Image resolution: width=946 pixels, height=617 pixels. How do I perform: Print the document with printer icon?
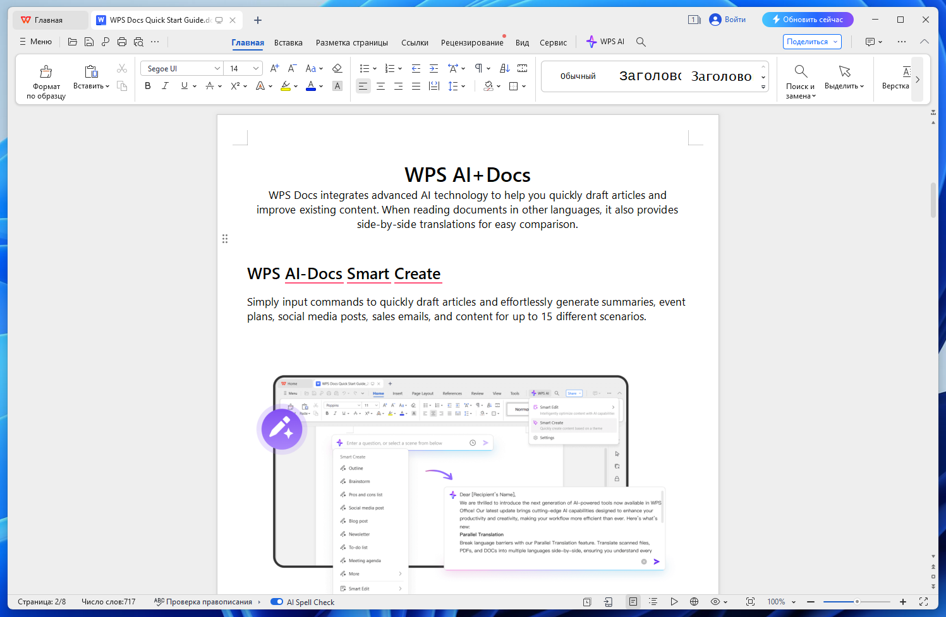click(x=122, y=42)
